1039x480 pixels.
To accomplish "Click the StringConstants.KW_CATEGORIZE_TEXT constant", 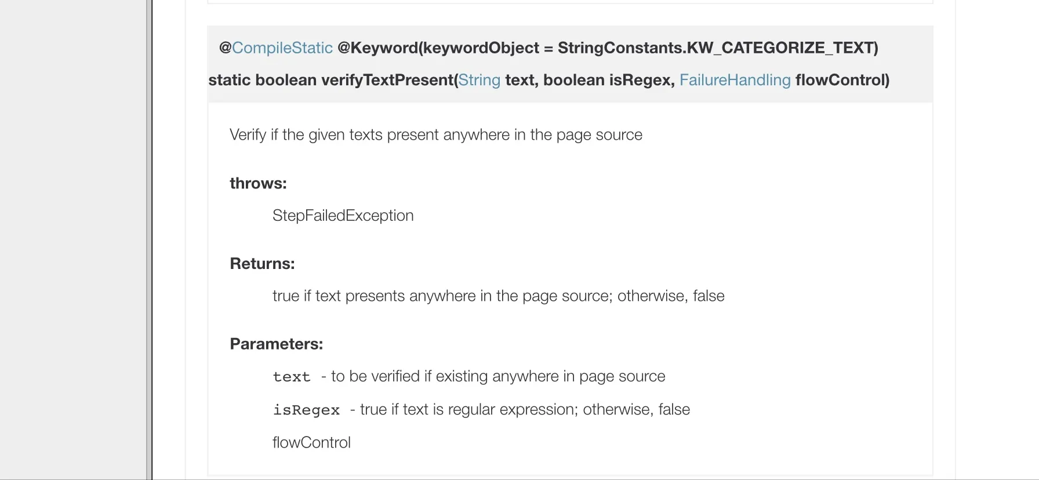I will (x=718, y=48).
